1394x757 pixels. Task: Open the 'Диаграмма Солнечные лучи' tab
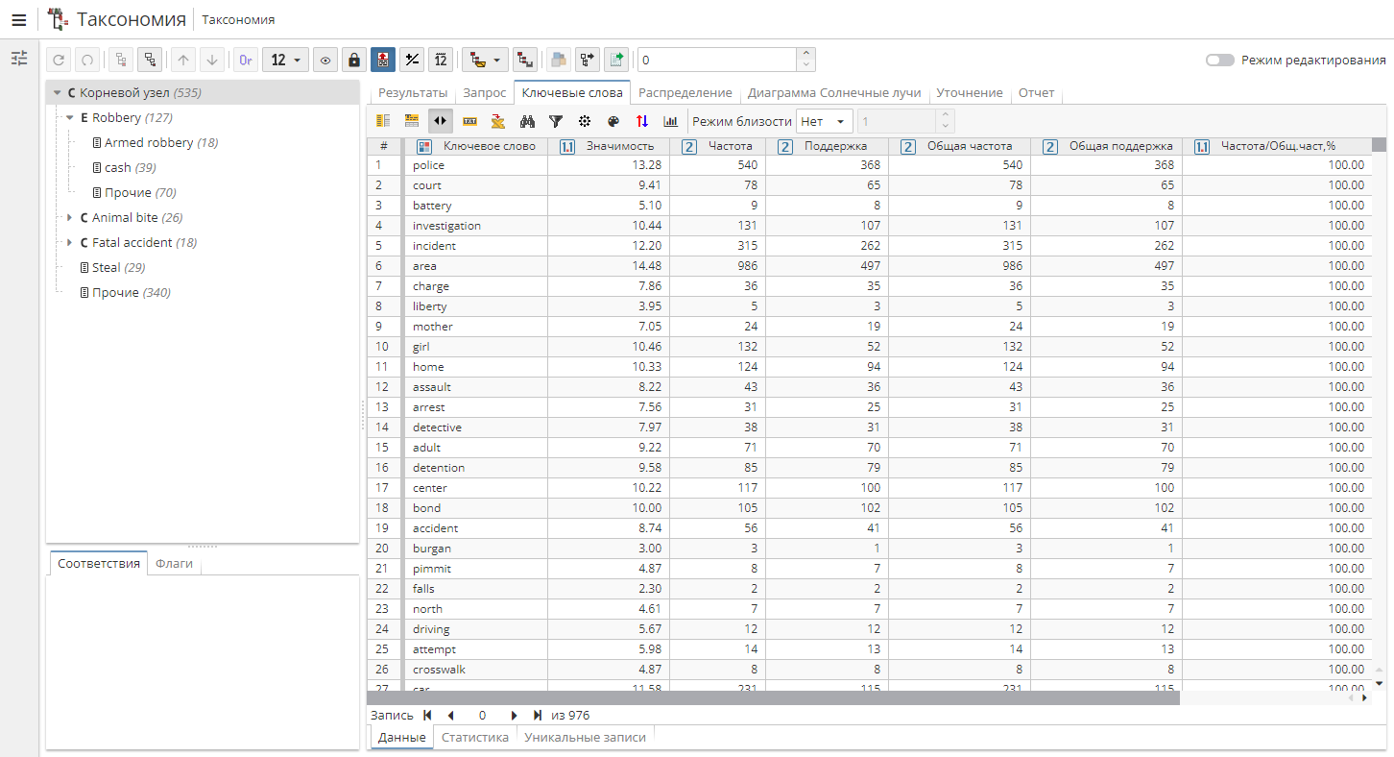834,93
